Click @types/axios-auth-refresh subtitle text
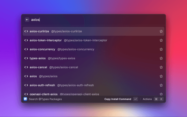The image size is (187, 117). (x=75, y=85)
